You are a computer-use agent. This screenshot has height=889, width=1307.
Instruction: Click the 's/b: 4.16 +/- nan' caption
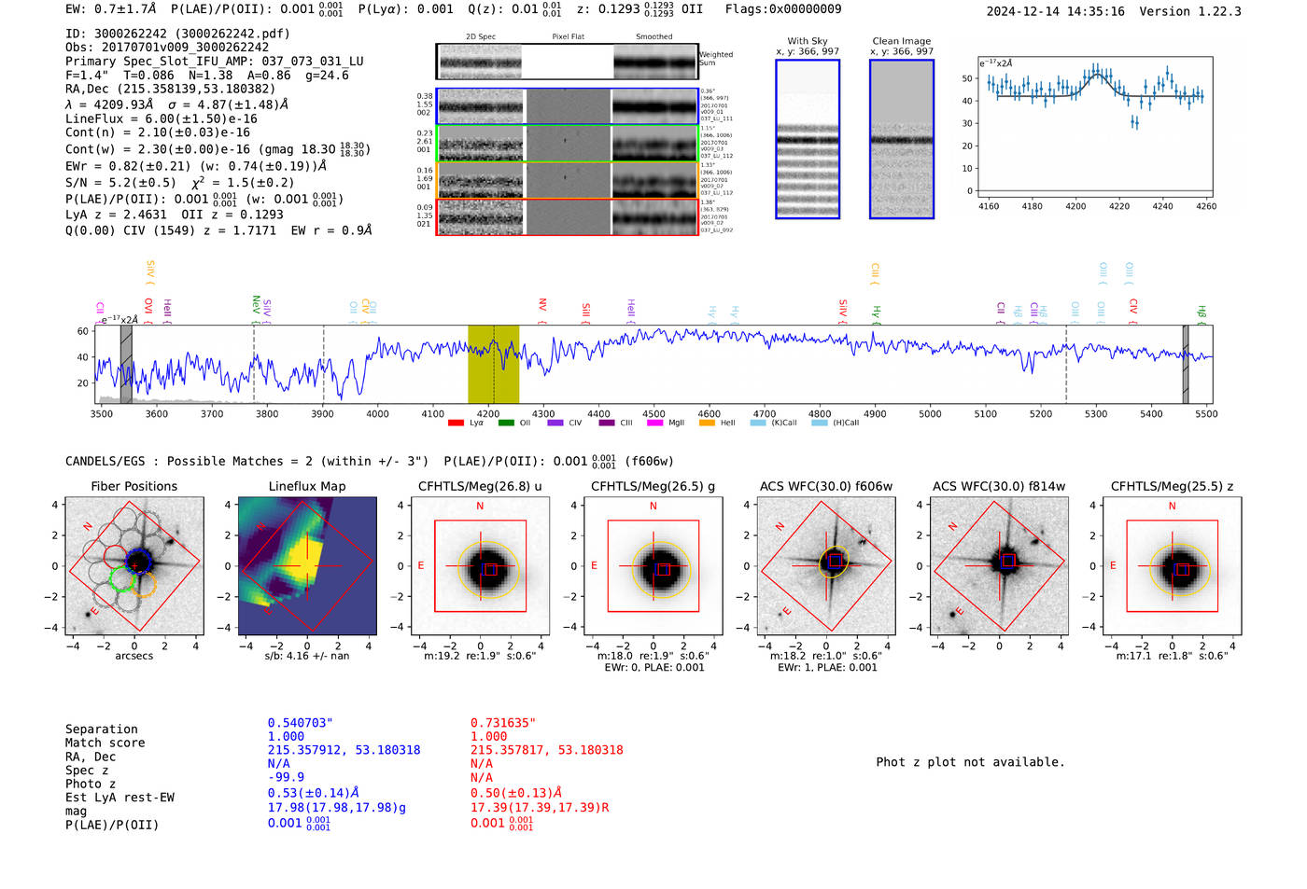pyautogui.click(x=307, y=656)
